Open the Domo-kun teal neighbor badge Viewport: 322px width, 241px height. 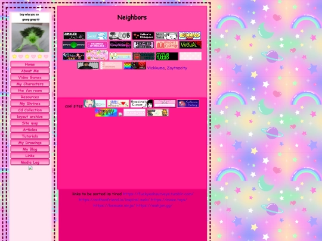tap(144, 57)
